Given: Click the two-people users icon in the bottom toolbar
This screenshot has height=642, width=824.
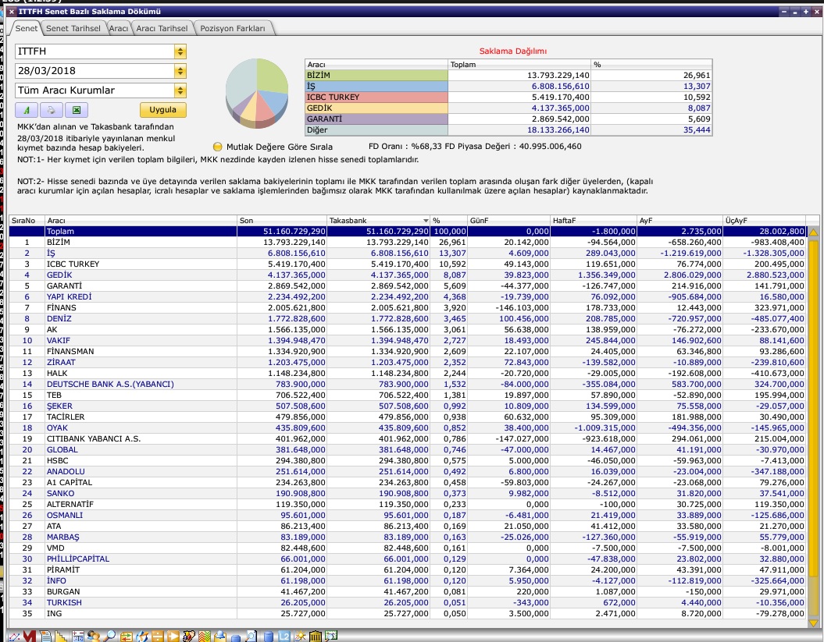Looking at the screenshot, I should 94,637.
